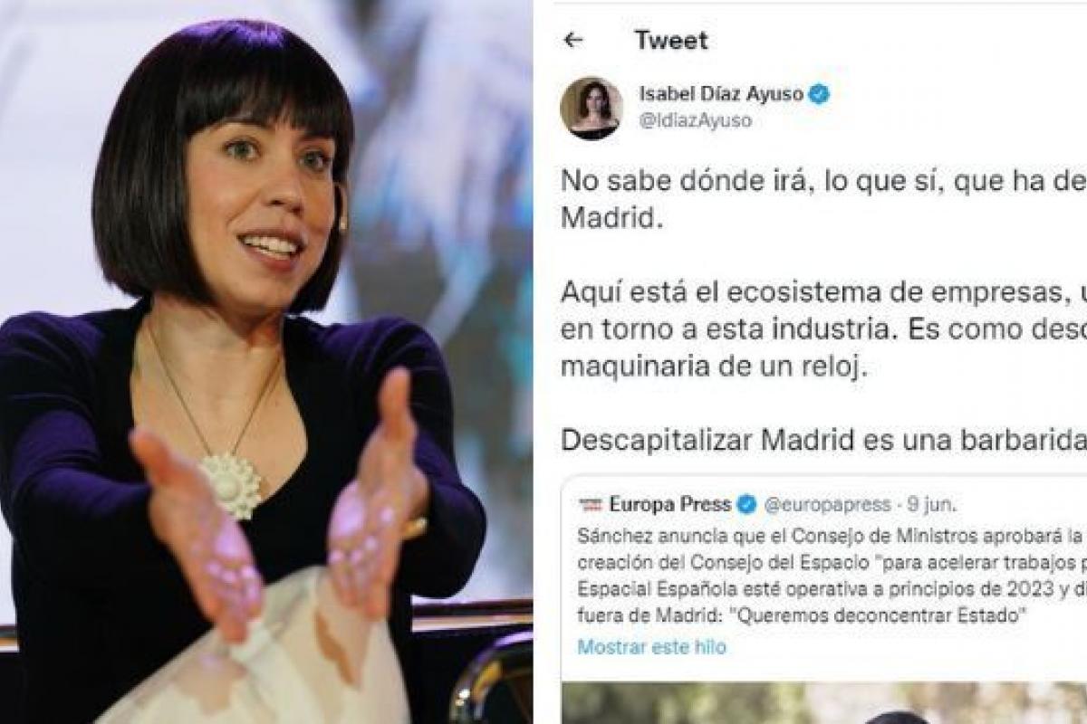
Task: Click the verified badge beside Isabel Díaz Ayuso
Action: click(x=819, y=94)
